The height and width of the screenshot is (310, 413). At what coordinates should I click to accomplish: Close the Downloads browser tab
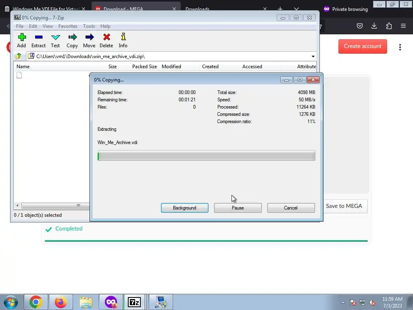click(265, 9)
